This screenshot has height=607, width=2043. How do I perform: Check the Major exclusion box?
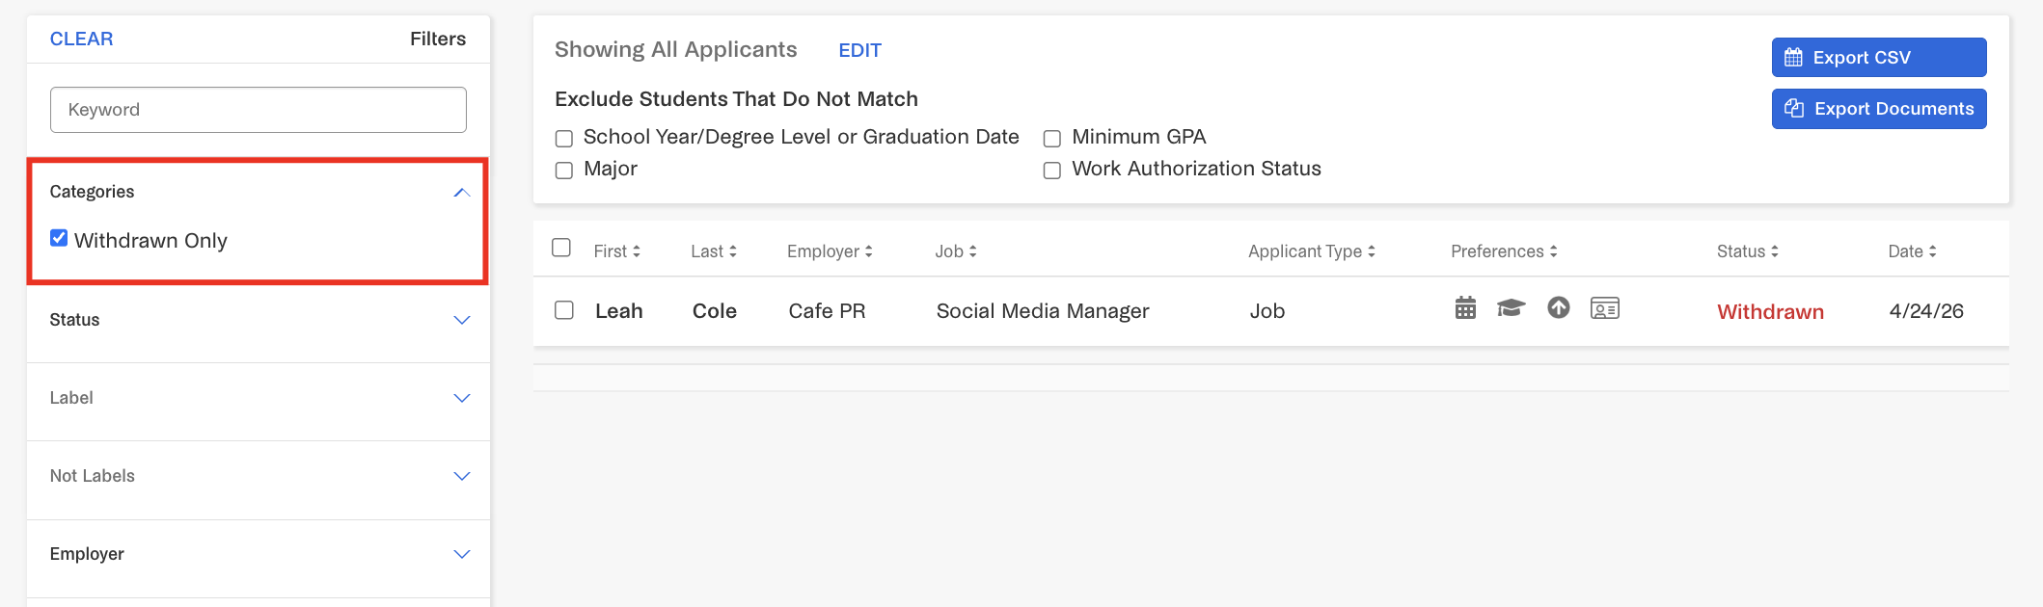tap(564, 171)
